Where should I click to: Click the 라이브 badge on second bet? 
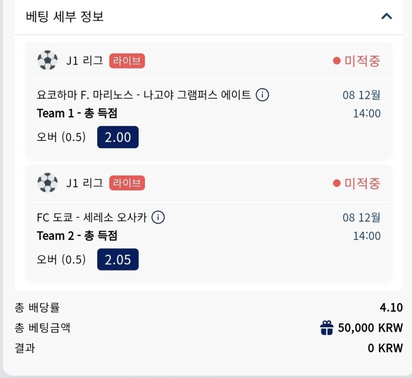click(x=127, y=183)
